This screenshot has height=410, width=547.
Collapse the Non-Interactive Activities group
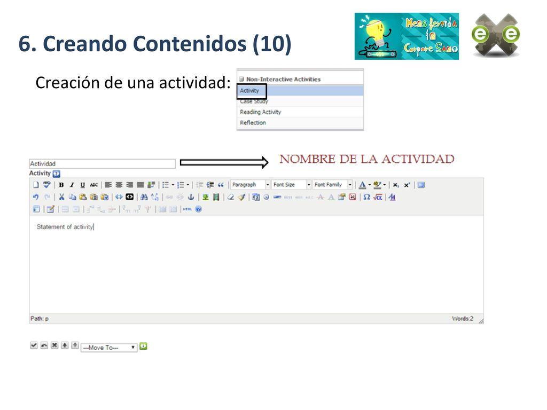[x=241, y=79]
